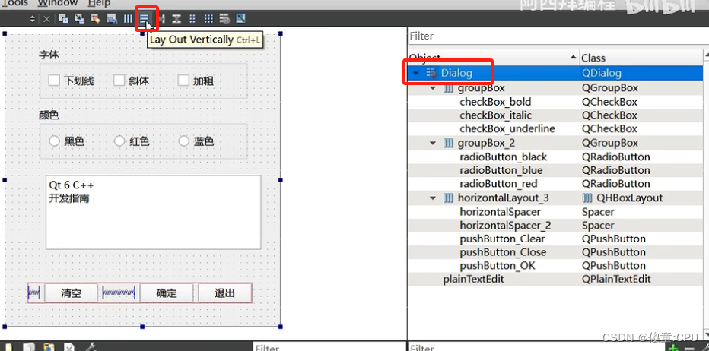Open the Tools menu

14,4
